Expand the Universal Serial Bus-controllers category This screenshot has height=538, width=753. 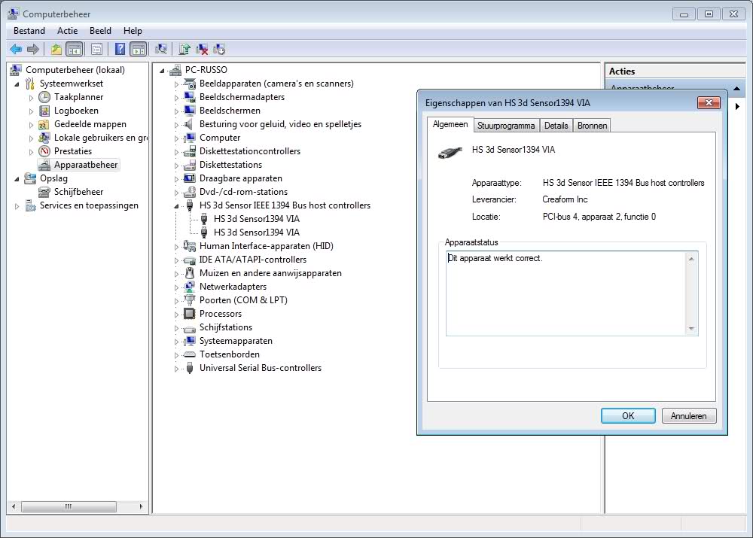click(177, 369)
